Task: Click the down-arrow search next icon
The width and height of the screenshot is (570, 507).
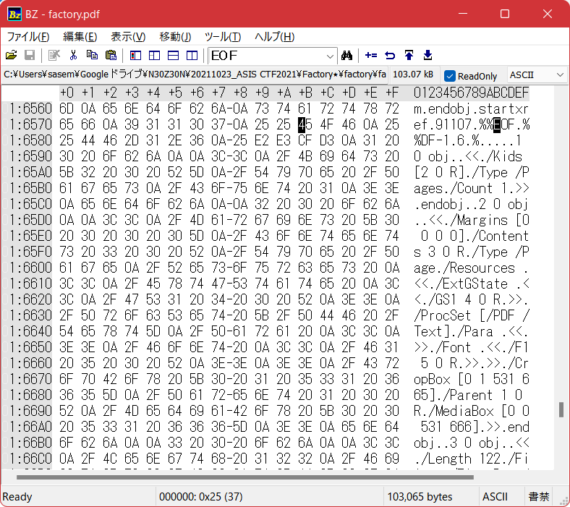Action: 428,55
